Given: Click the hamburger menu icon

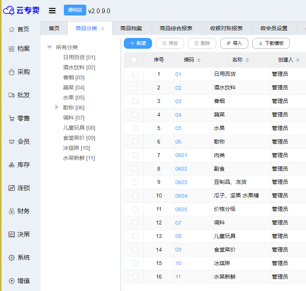Looking at the screenshot, I should 52,11.
